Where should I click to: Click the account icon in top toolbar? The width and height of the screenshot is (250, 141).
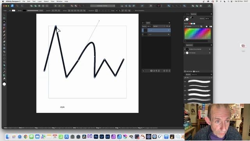(x=209, y=6)
